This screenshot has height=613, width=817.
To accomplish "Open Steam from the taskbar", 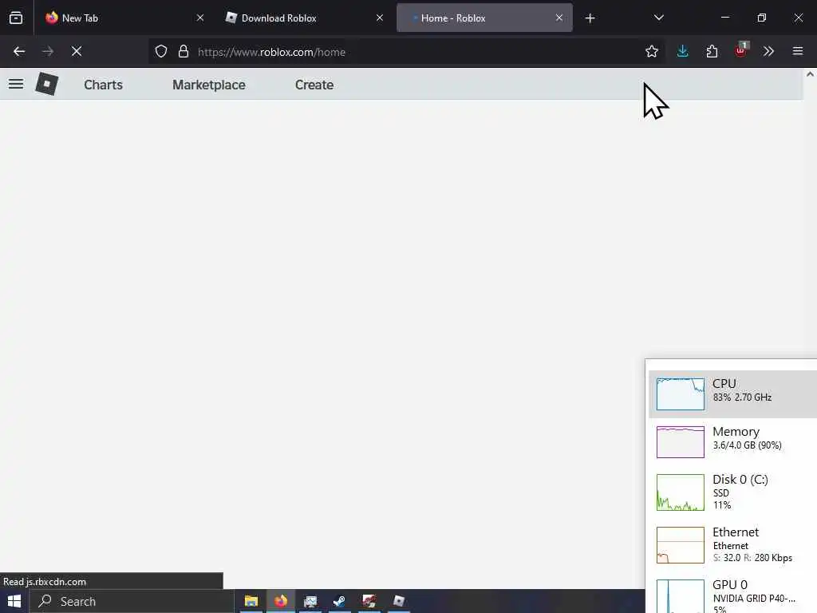I will [340, 601].
